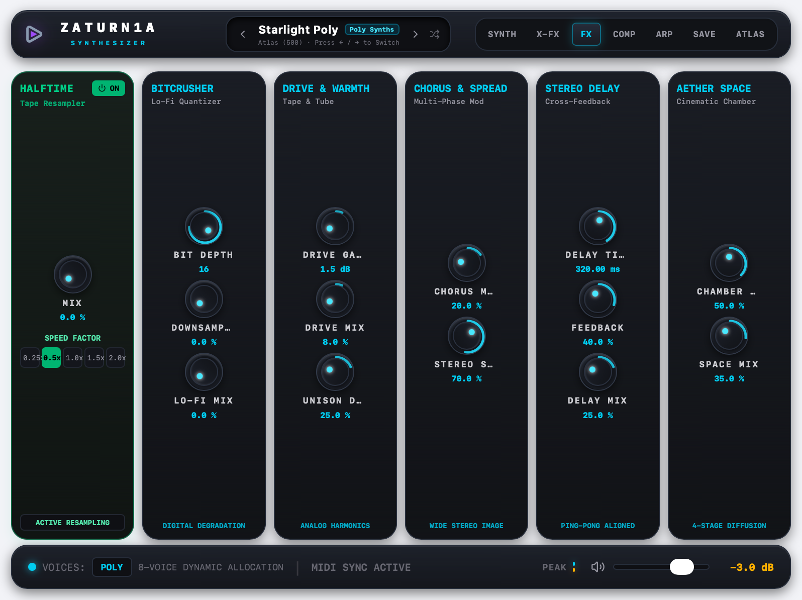802x600 pixels.
Task: Open the COMP tab
Action: click(624, 34)
